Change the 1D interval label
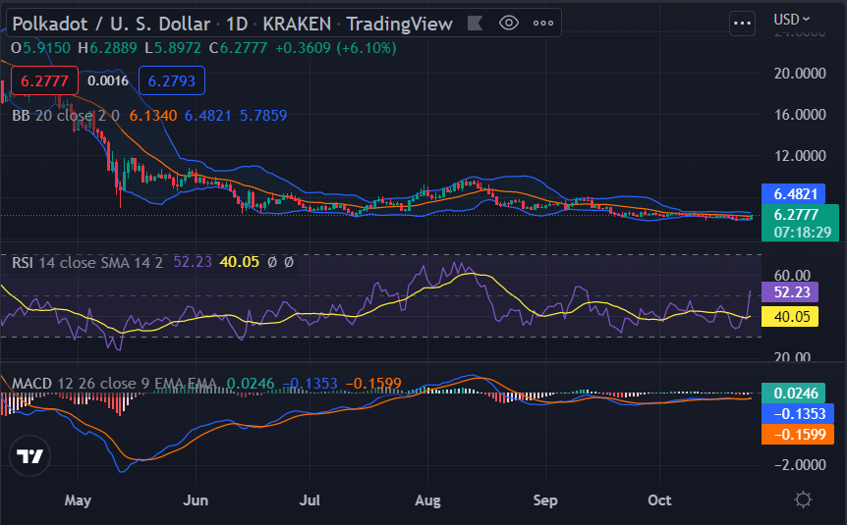The image size is (847, 525). pos(237,24)
